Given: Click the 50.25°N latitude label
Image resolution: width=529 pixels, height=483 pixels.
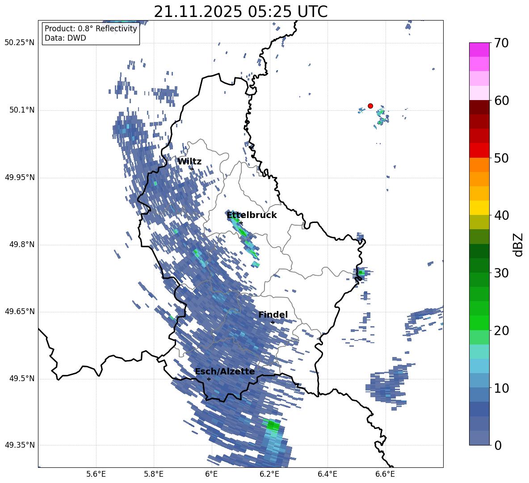Looking at the screenshot, I should tap(20, 43).
